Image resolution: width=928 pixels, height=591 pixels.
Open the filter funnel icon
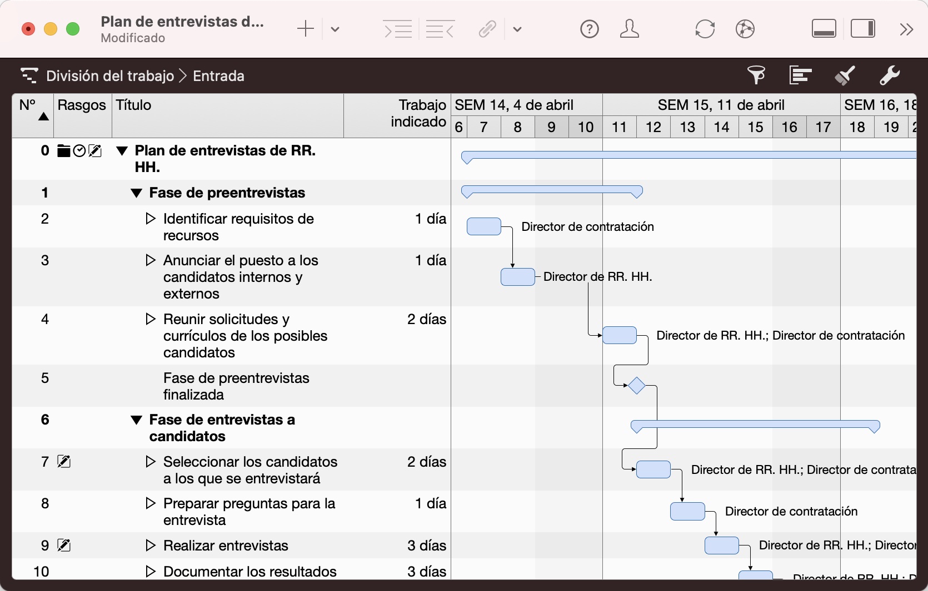click(x=756, y=75)
